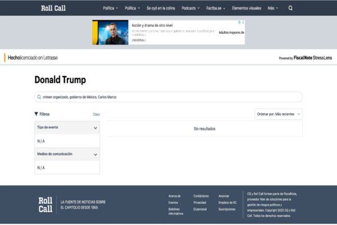This screenshot has height=225, width=337.
Task: Click the filter funnel icon beside Filtros
Action: coord(36,114)
